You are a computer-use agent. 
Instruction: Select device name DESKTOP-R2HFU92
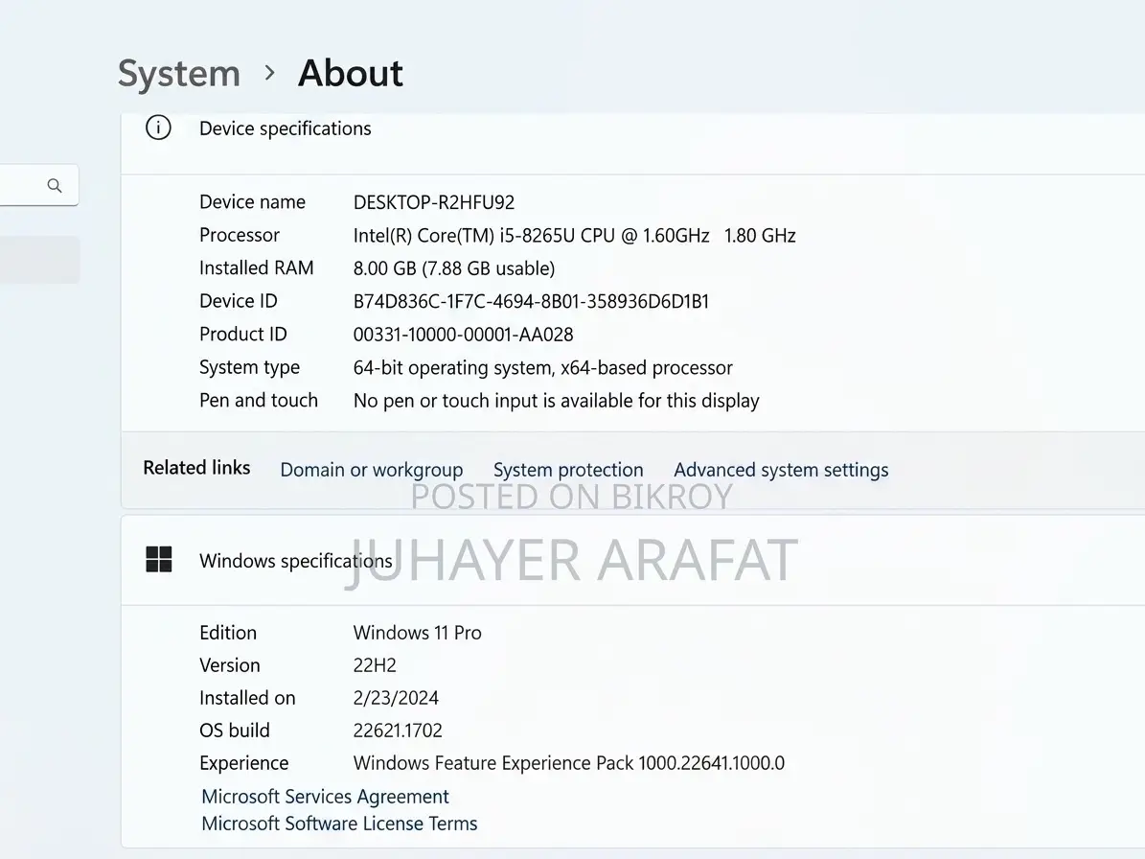[x=434, y=202]
